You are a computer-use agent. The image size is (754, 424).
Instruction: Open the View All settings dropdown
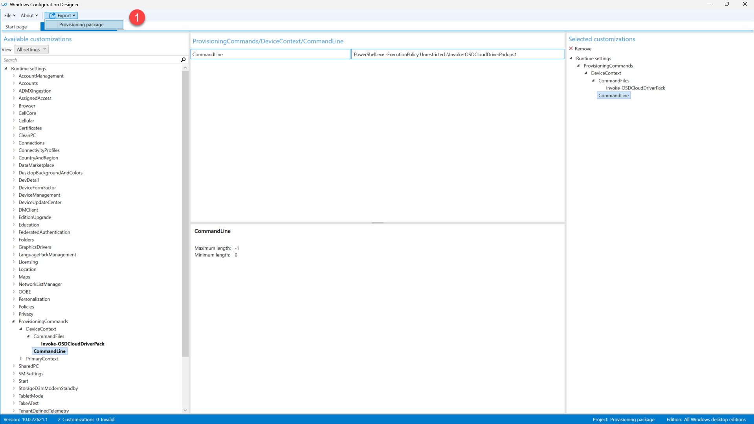(31, 49)
